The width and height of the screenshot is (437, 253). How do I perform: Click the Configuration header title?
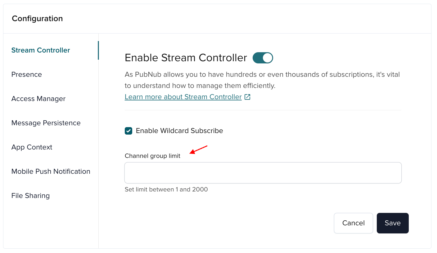coord(37,19)
